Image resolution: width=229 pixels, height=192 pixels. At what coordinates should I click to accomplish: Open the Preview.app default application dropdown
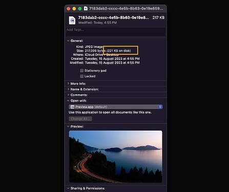pyautogui.click(x=116, y=107)
